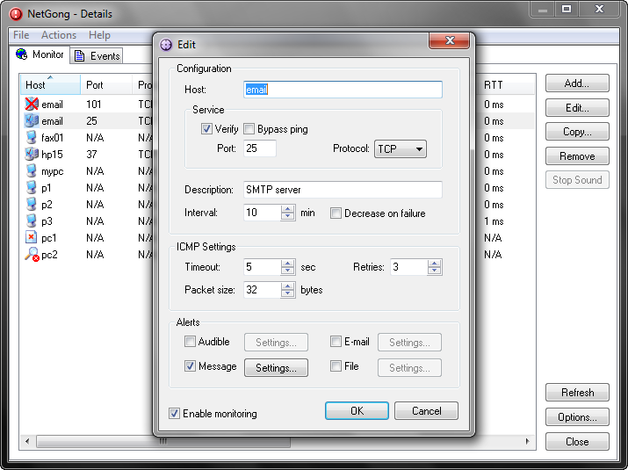This screenshot has height=470, width=628.
Task: Click the pc1 failed host icon
Action: 32,238
